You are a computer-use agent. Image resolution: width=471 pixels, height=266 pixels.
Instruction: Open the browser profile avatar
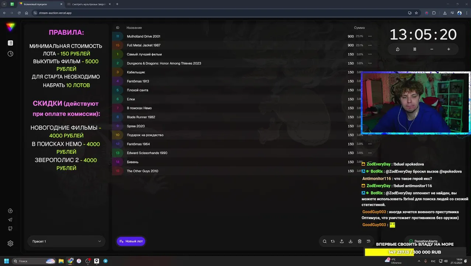[460, 13]
